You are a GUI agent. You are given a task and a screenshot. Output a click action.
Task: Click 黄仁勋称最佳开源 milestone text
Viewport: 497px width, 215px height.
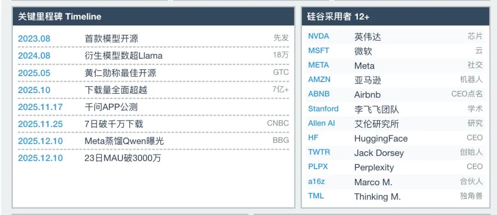tap(120, 73)
